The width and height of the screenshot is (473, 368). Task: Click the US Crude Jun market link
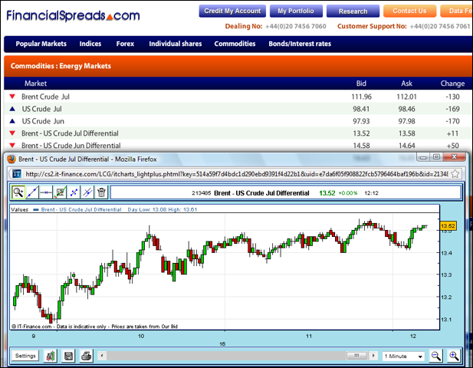pos(43,121)
